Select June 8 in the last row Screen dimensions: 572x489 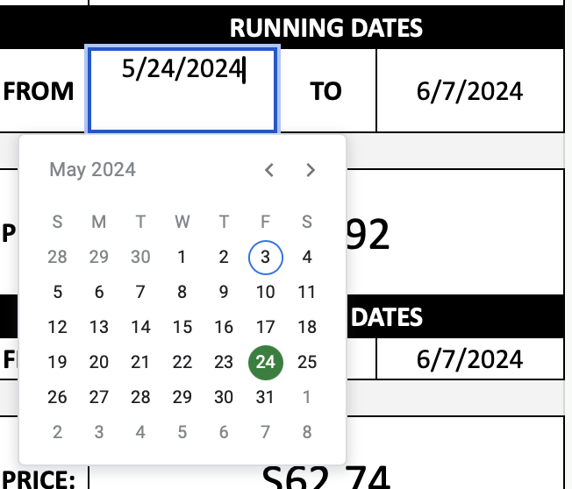[x=307, y=432]
